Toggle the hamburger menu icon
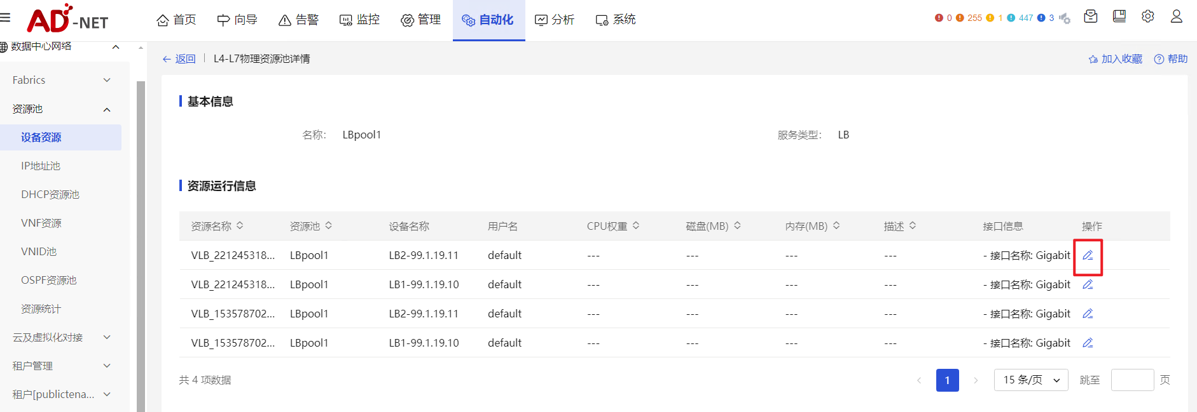This screenshot has width=1197, height=412. point(6,17)
